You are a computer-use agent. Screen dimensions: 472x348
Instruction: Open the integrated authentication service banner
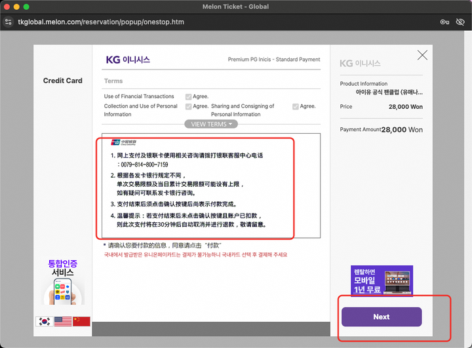click(x=63, y=282)
